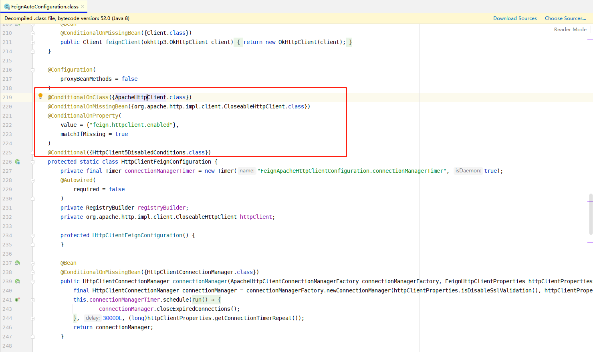Click 'required = false' on line 229
The width and height of the screenshot is (593, 352).
coord(99,189)
